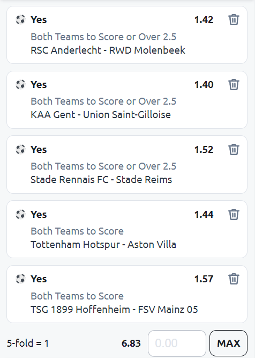Click the soccer ball icon on the Rennais bet
This screenshot has width=255, height=358.
[x=20, y=150]
